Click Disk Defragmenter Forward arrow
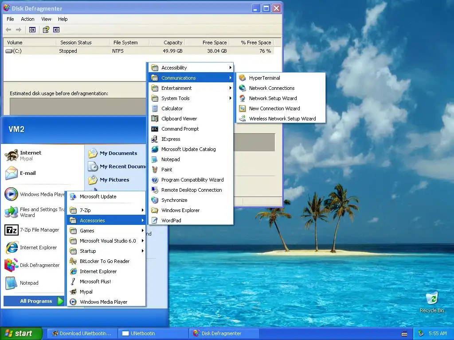The height and width of the screenshot is (340, 454). tap(19, 30)
